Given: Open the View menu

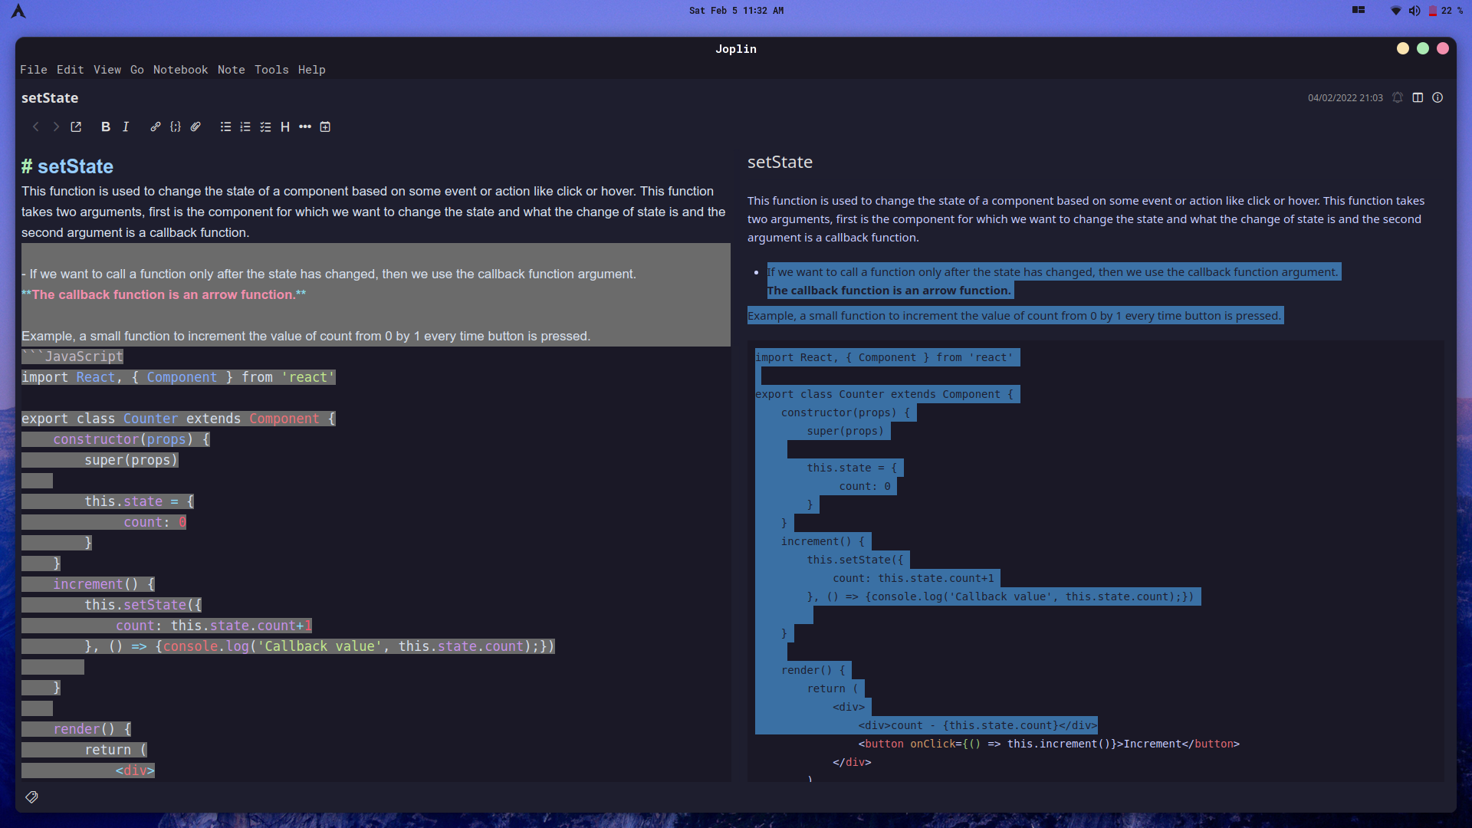Looking at the screenshot, I should coord(107,70).
